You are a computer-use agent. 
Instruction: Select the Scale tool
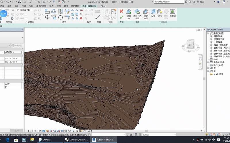(77, 14)
